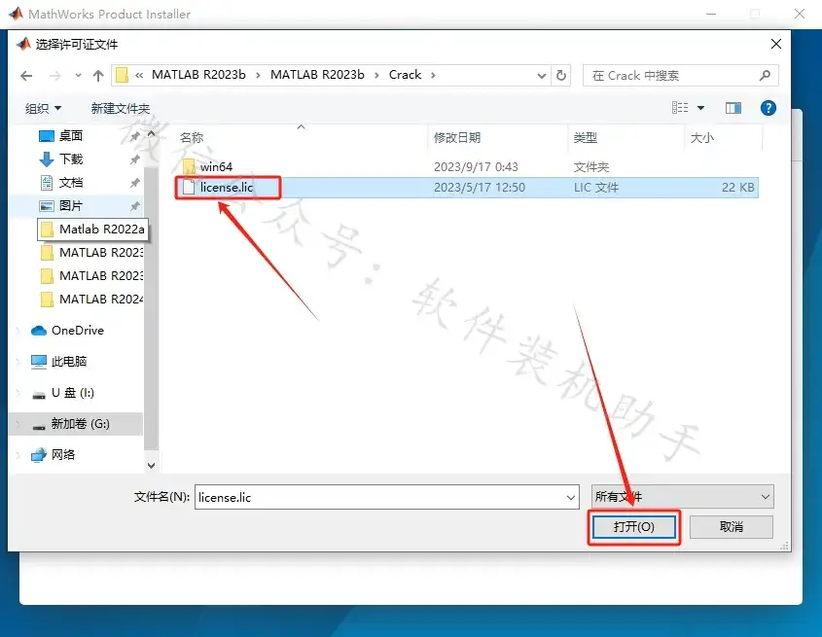The width and height of the screenshot is (822, 637).
Task: Select 此电脑 in the navigation pane
Action: click(69, 361)
